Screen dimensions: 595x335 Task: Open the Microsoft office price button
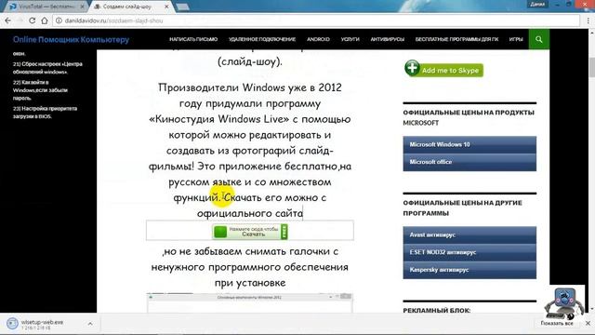pyautogui.click(x=469, y=162)
